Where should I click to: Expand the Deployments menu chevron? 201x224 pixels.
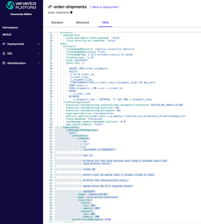click(x=39, y=44)
